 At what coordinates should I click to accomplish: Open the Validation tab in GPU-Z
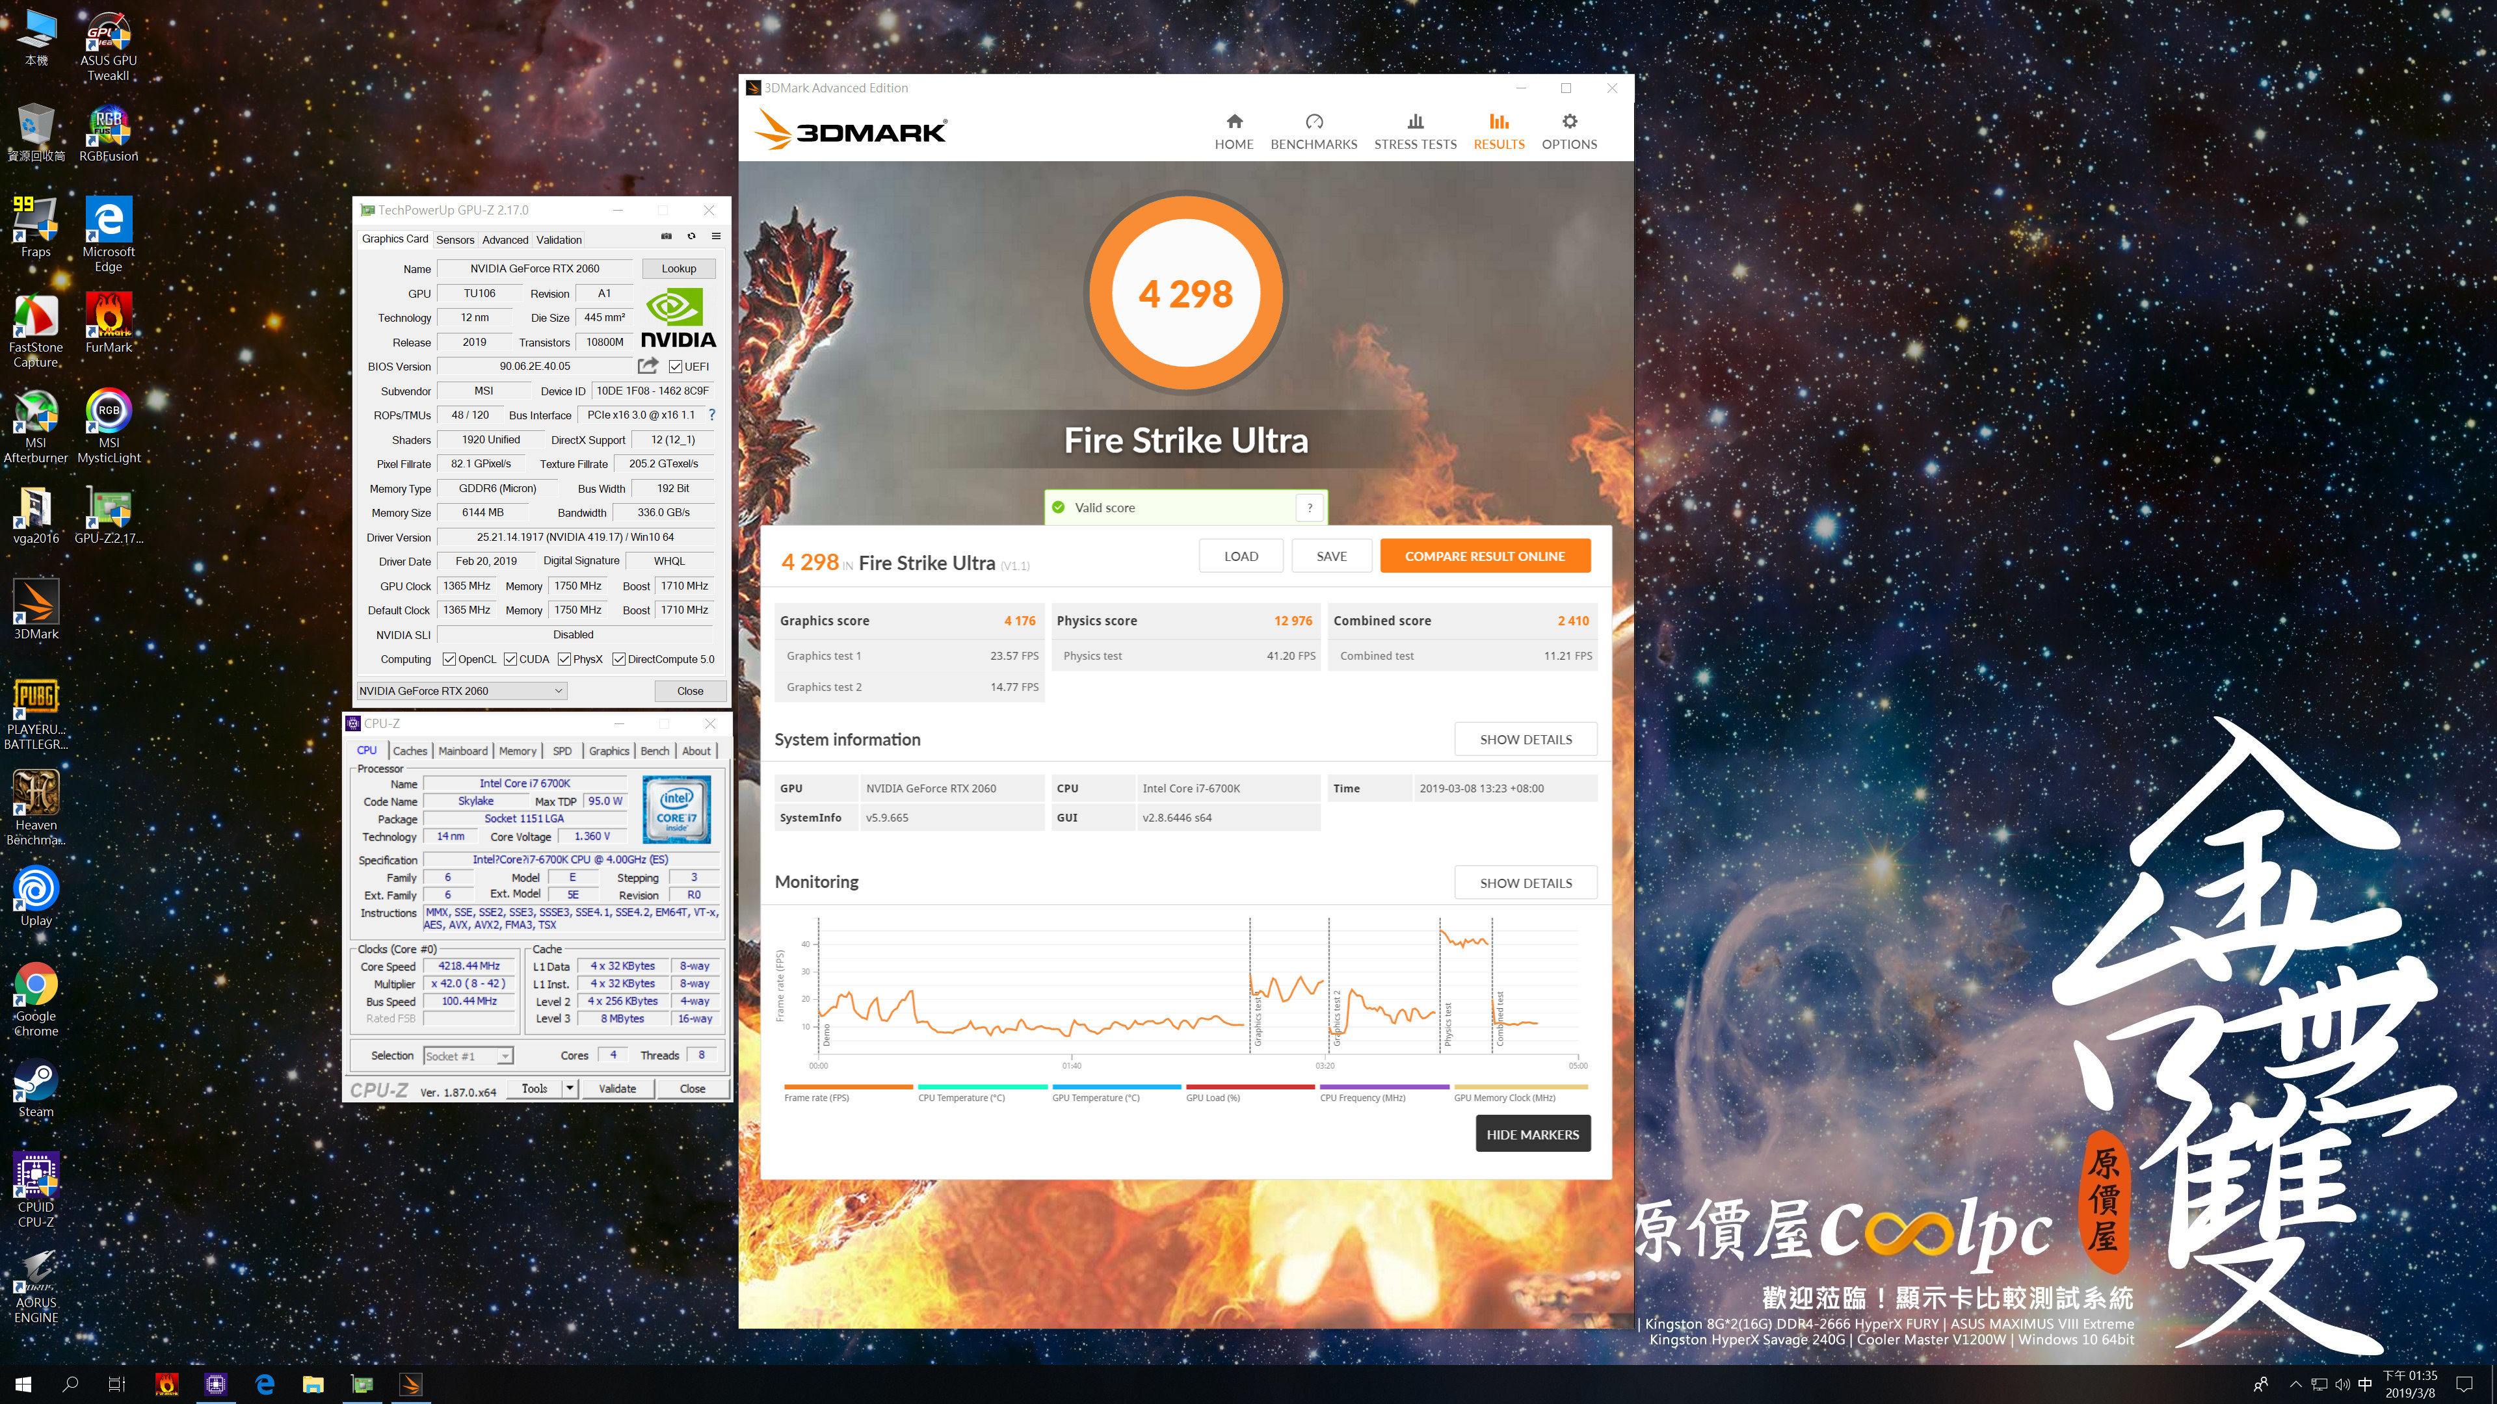tap(559, 239)
